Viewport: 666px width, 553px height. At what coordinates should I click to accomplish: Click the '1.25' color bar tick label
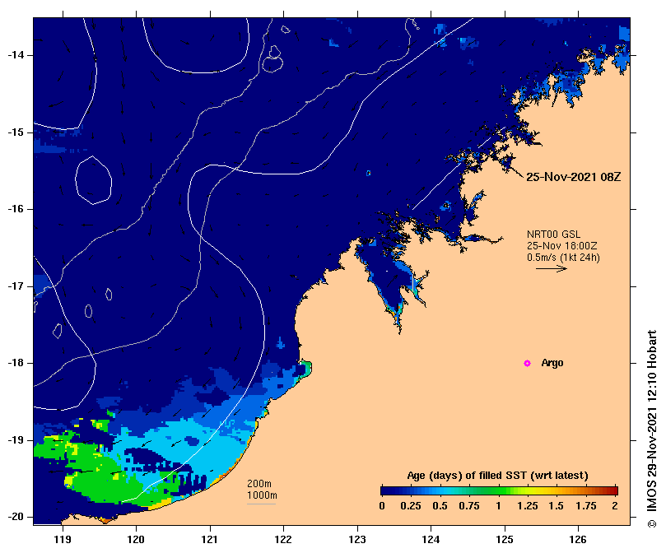[528, 506]
